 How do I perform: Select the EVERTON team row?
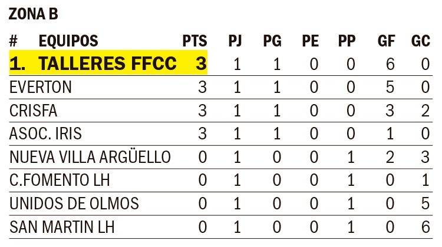(41, 88)
